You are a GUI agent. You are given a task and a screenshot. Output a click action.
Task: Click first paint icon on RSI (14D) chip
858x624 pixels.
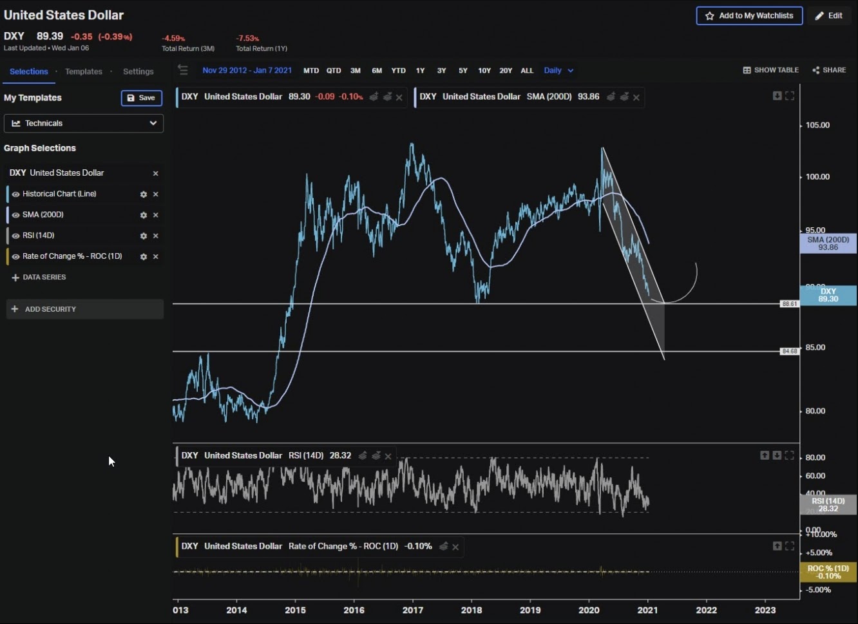[x=363, y=455]
